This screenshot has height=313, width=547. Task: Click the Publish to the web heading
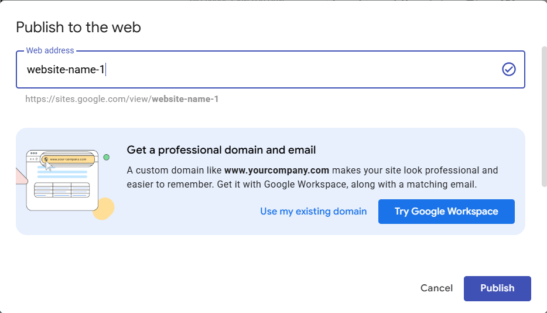(x=78, y=27)
